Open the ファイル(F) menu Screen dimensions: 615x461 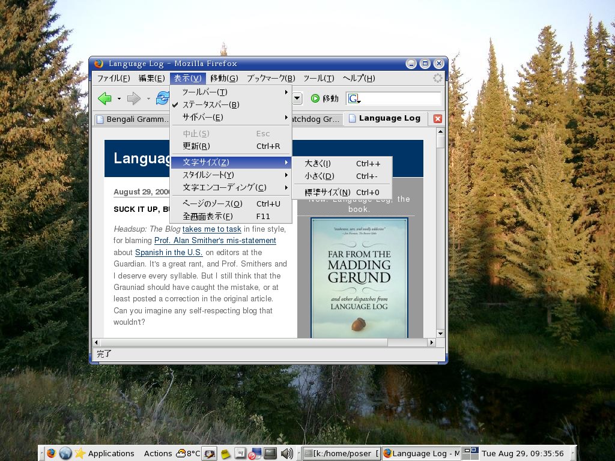pos(114,79)
